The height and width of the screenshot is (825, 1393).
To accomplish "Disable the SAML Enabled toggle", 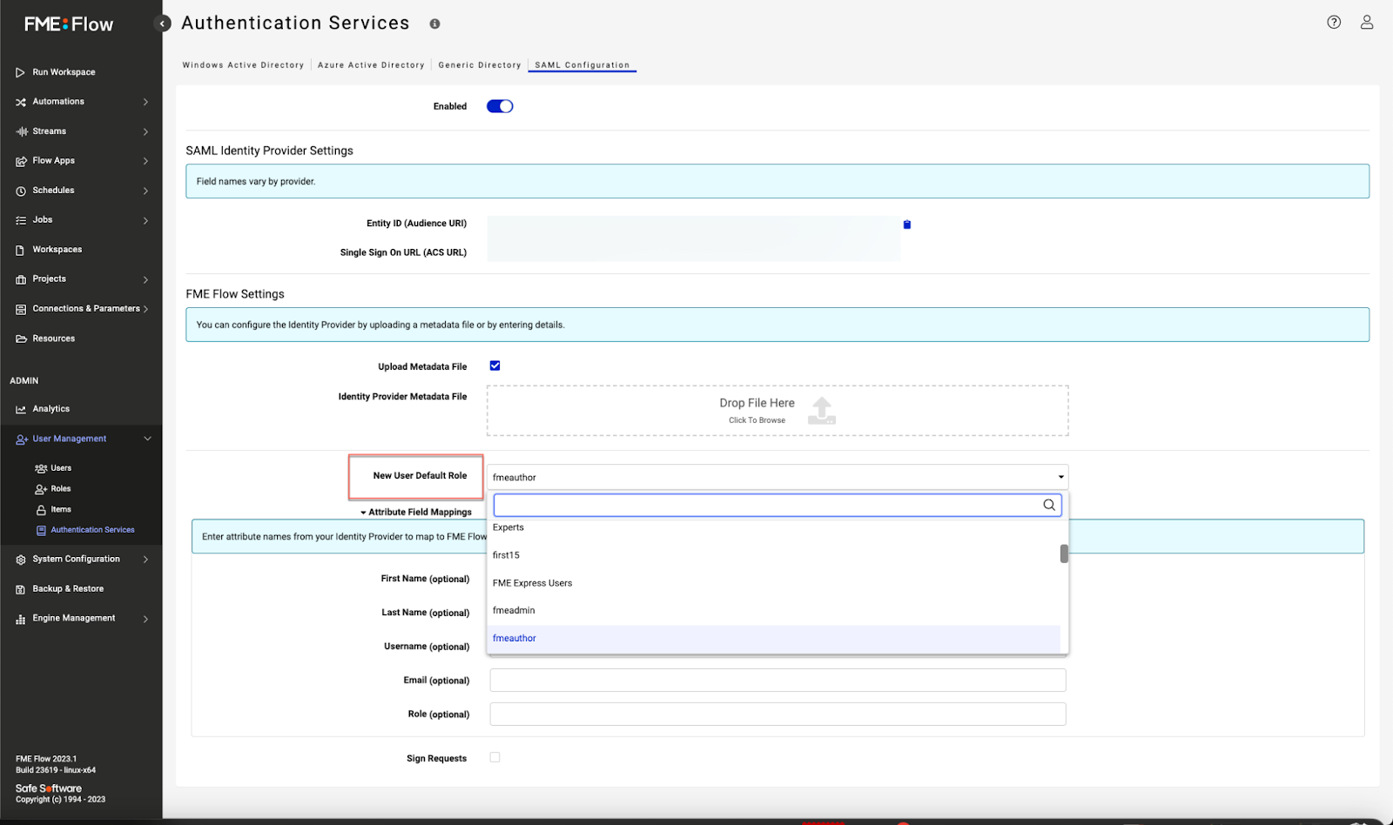I will point(499,105).
